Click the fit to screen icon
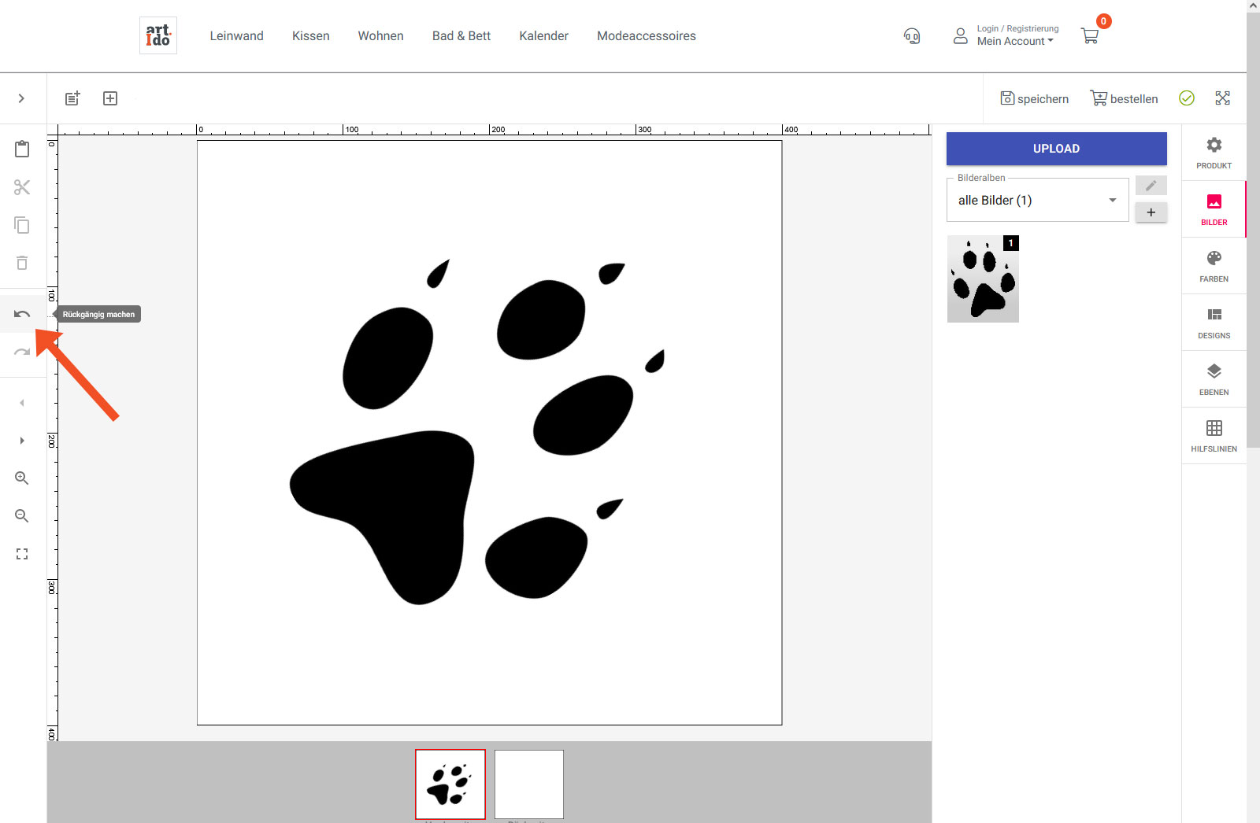 pos(22,554)
